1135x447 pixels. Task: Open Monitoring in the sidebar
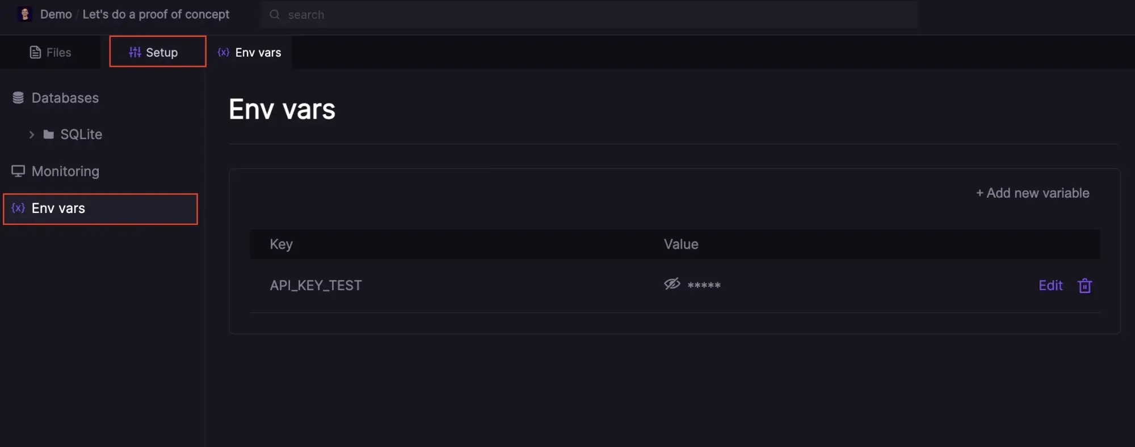[x=65, y=171]
